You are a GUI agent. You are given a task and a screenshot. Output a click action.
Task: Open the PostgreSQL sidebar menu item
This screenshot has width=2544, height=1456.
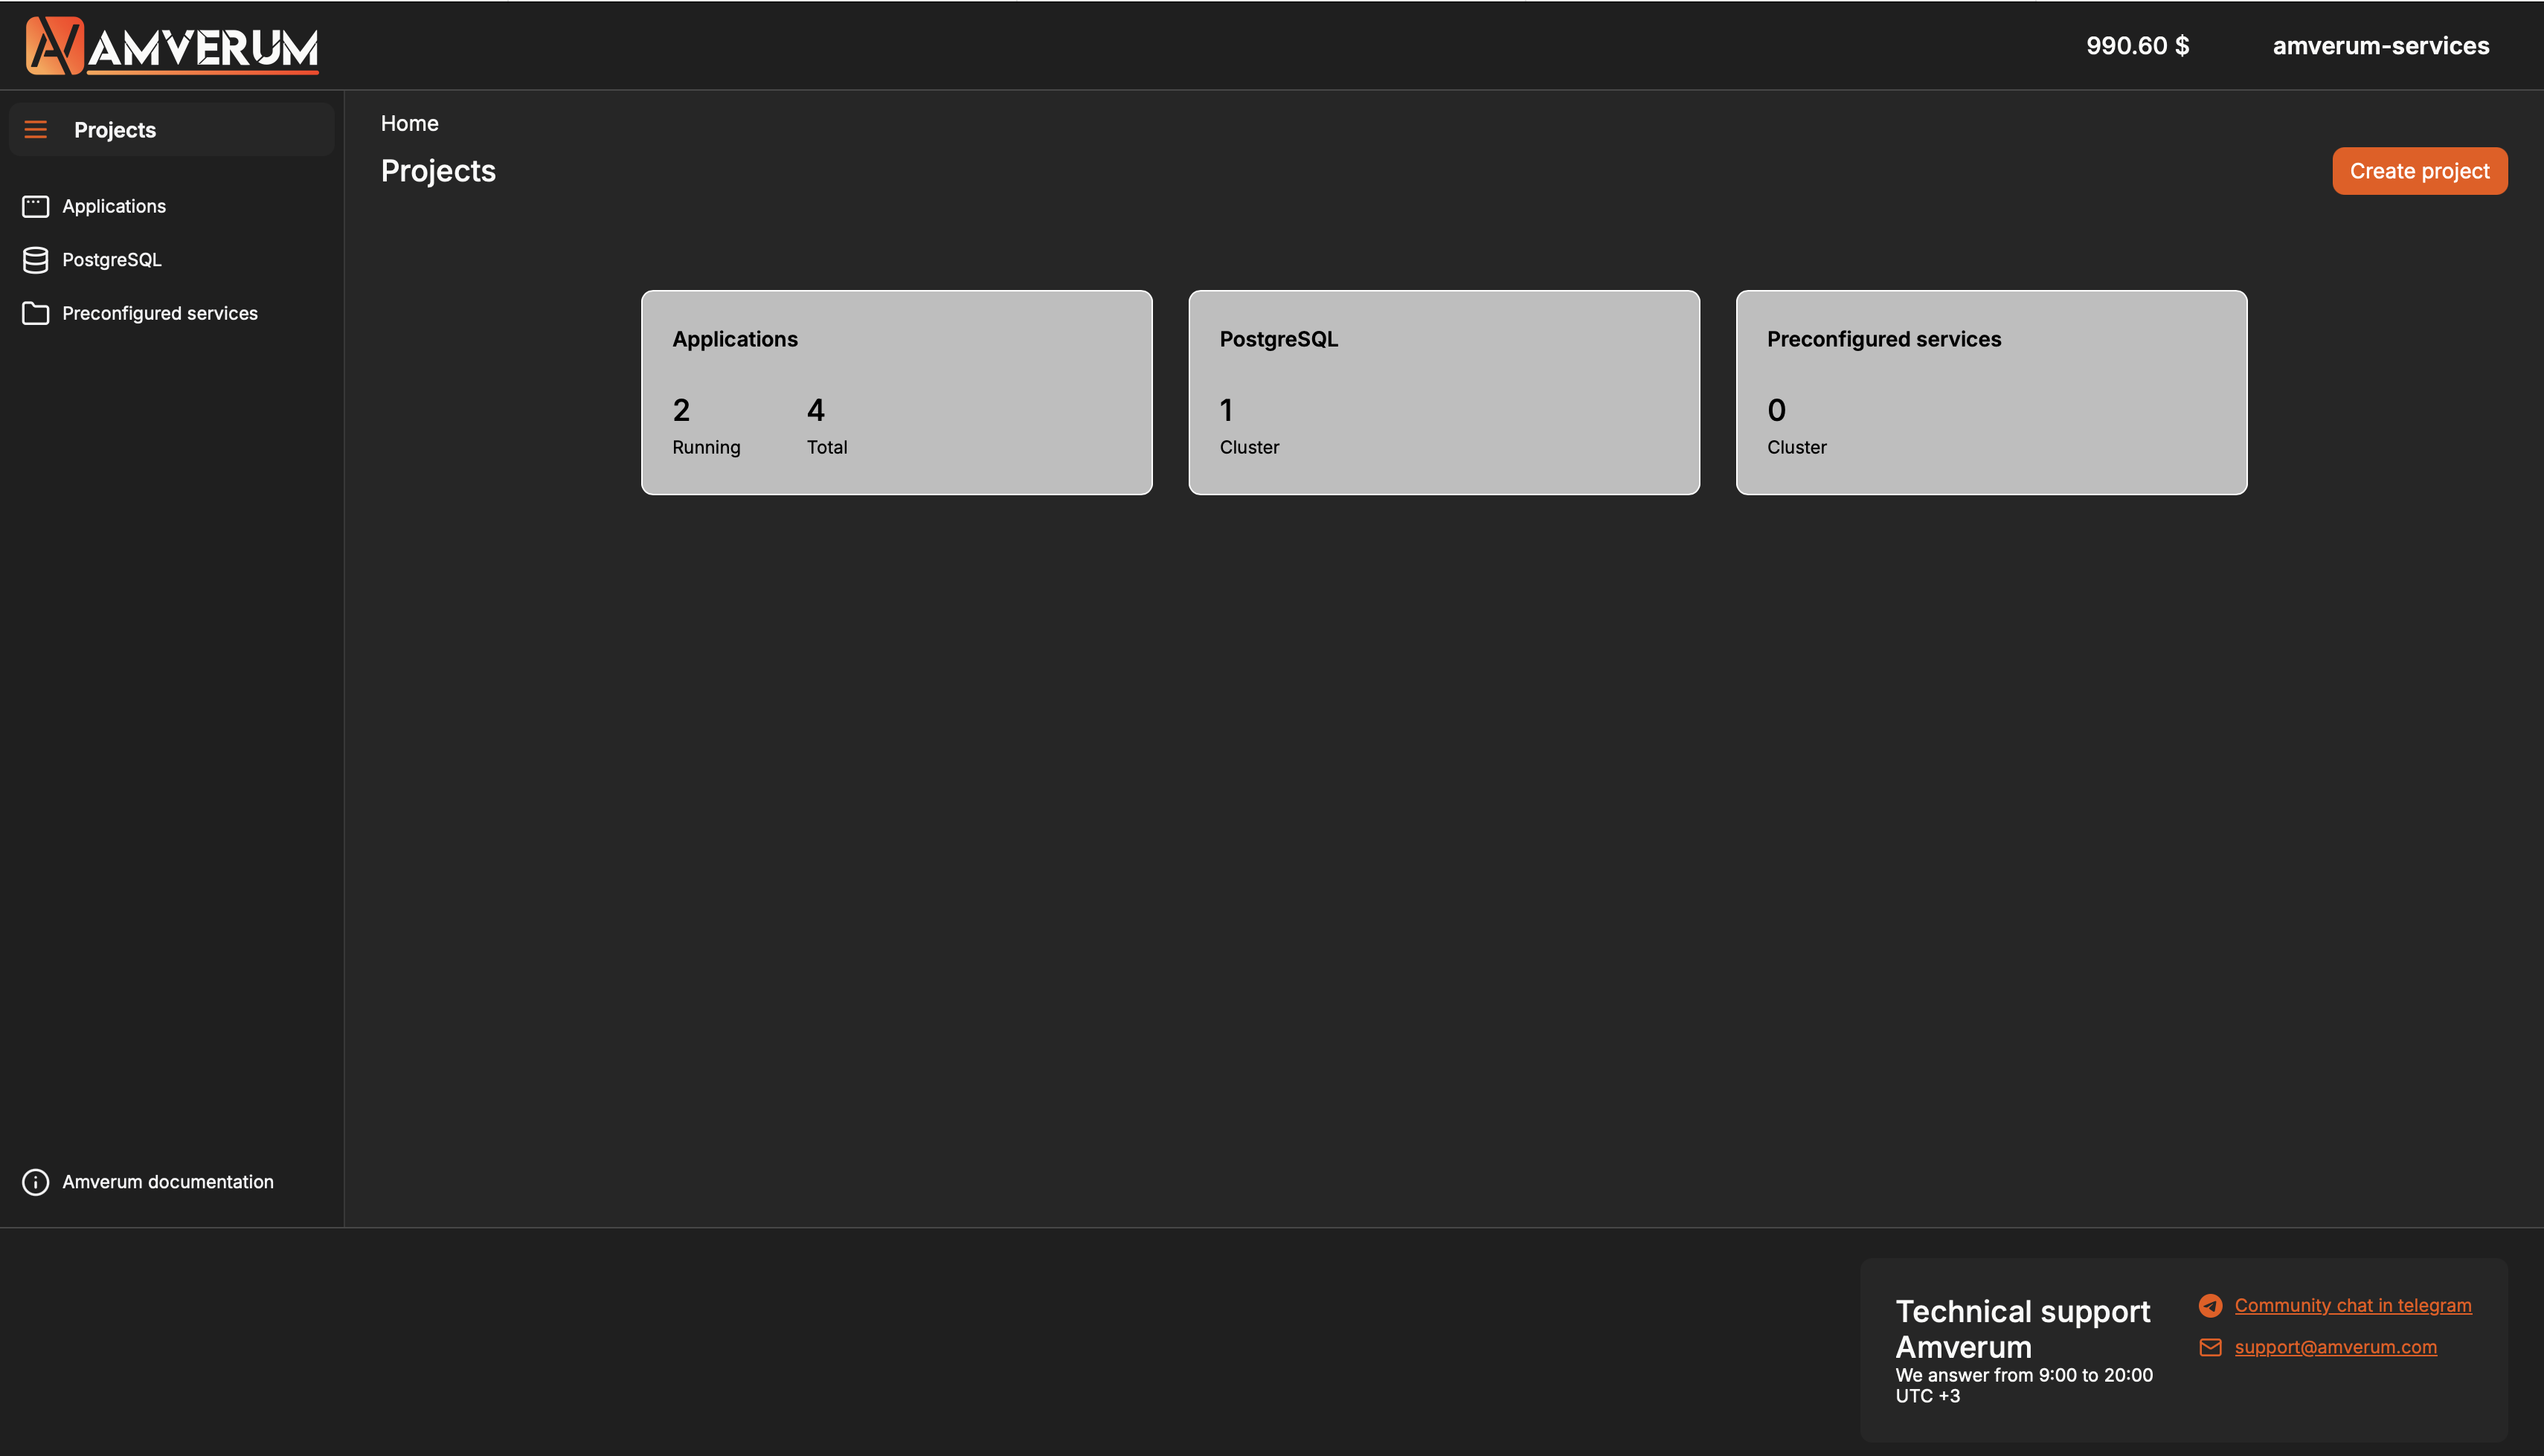point(112,260)
